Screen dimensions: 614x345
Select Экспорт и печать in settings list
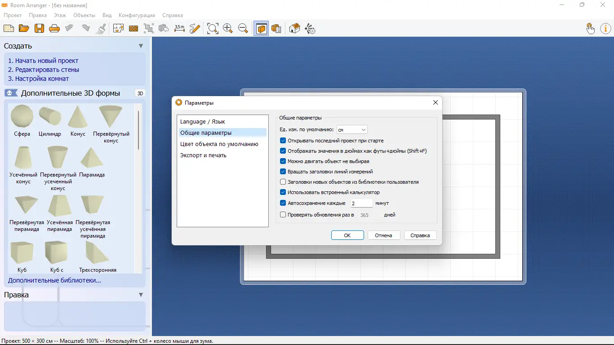[203, 155]
